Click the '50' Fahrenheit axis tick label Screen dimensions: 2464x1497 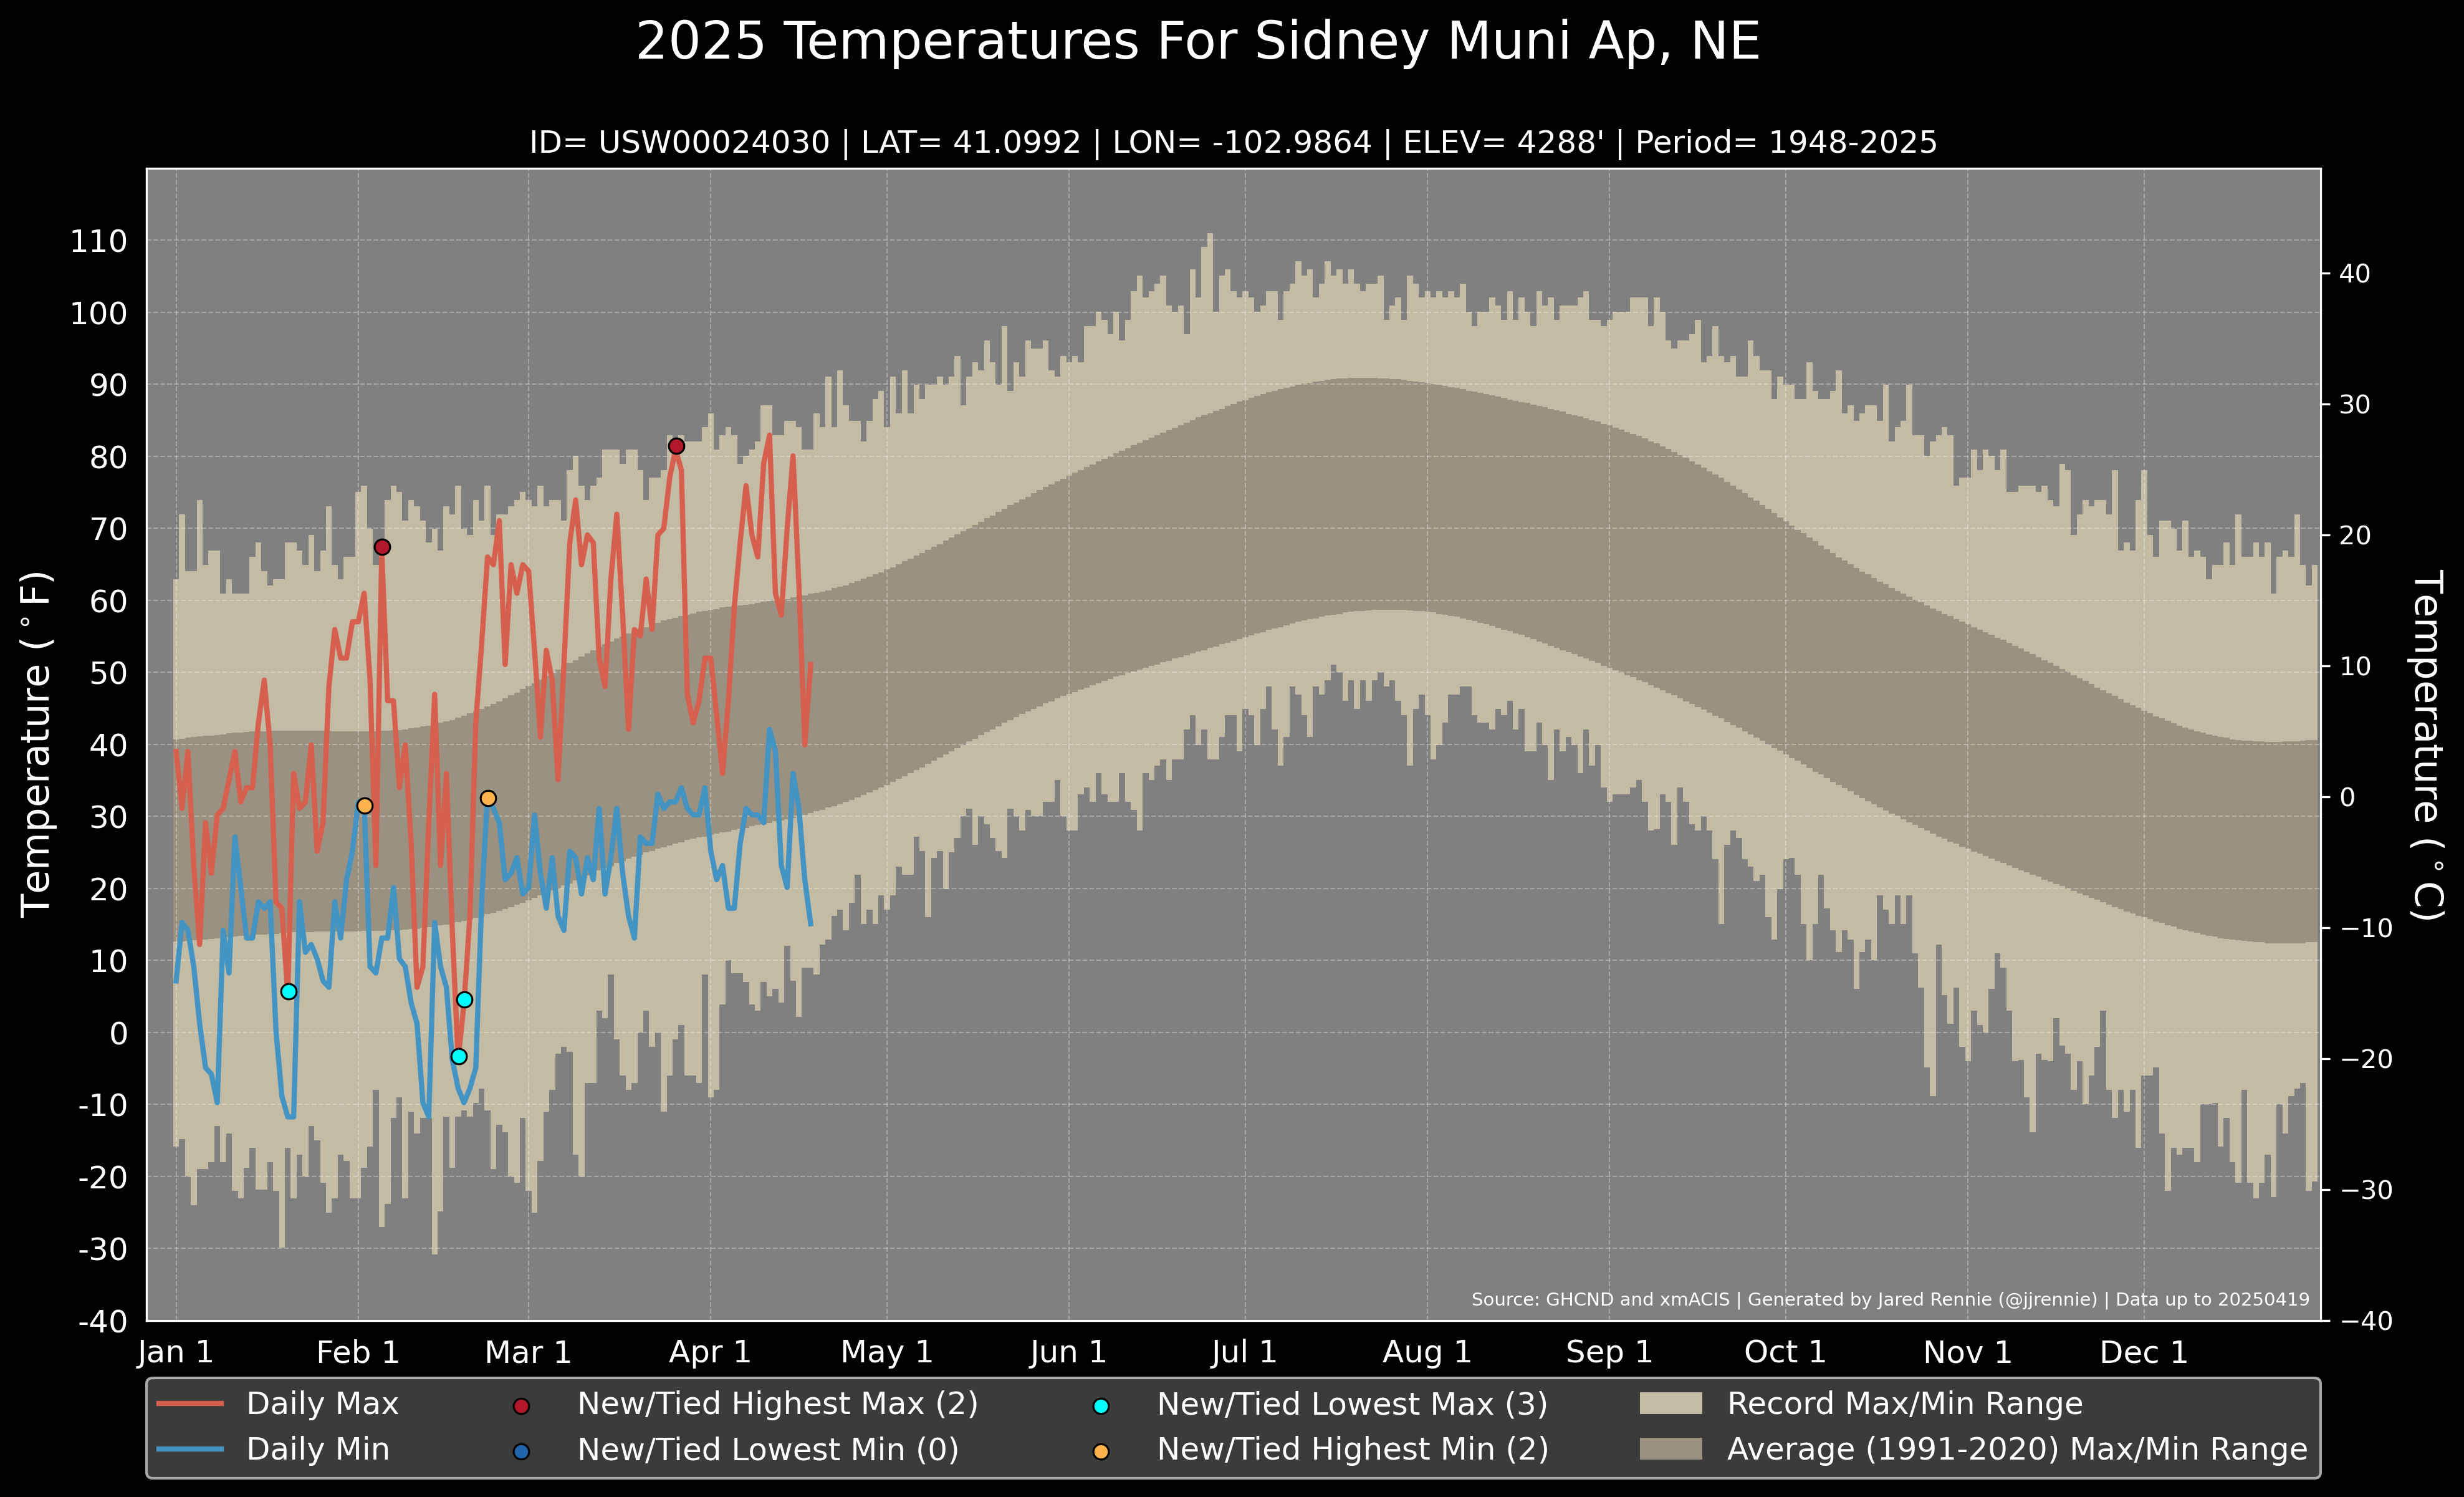click(109, 673)
